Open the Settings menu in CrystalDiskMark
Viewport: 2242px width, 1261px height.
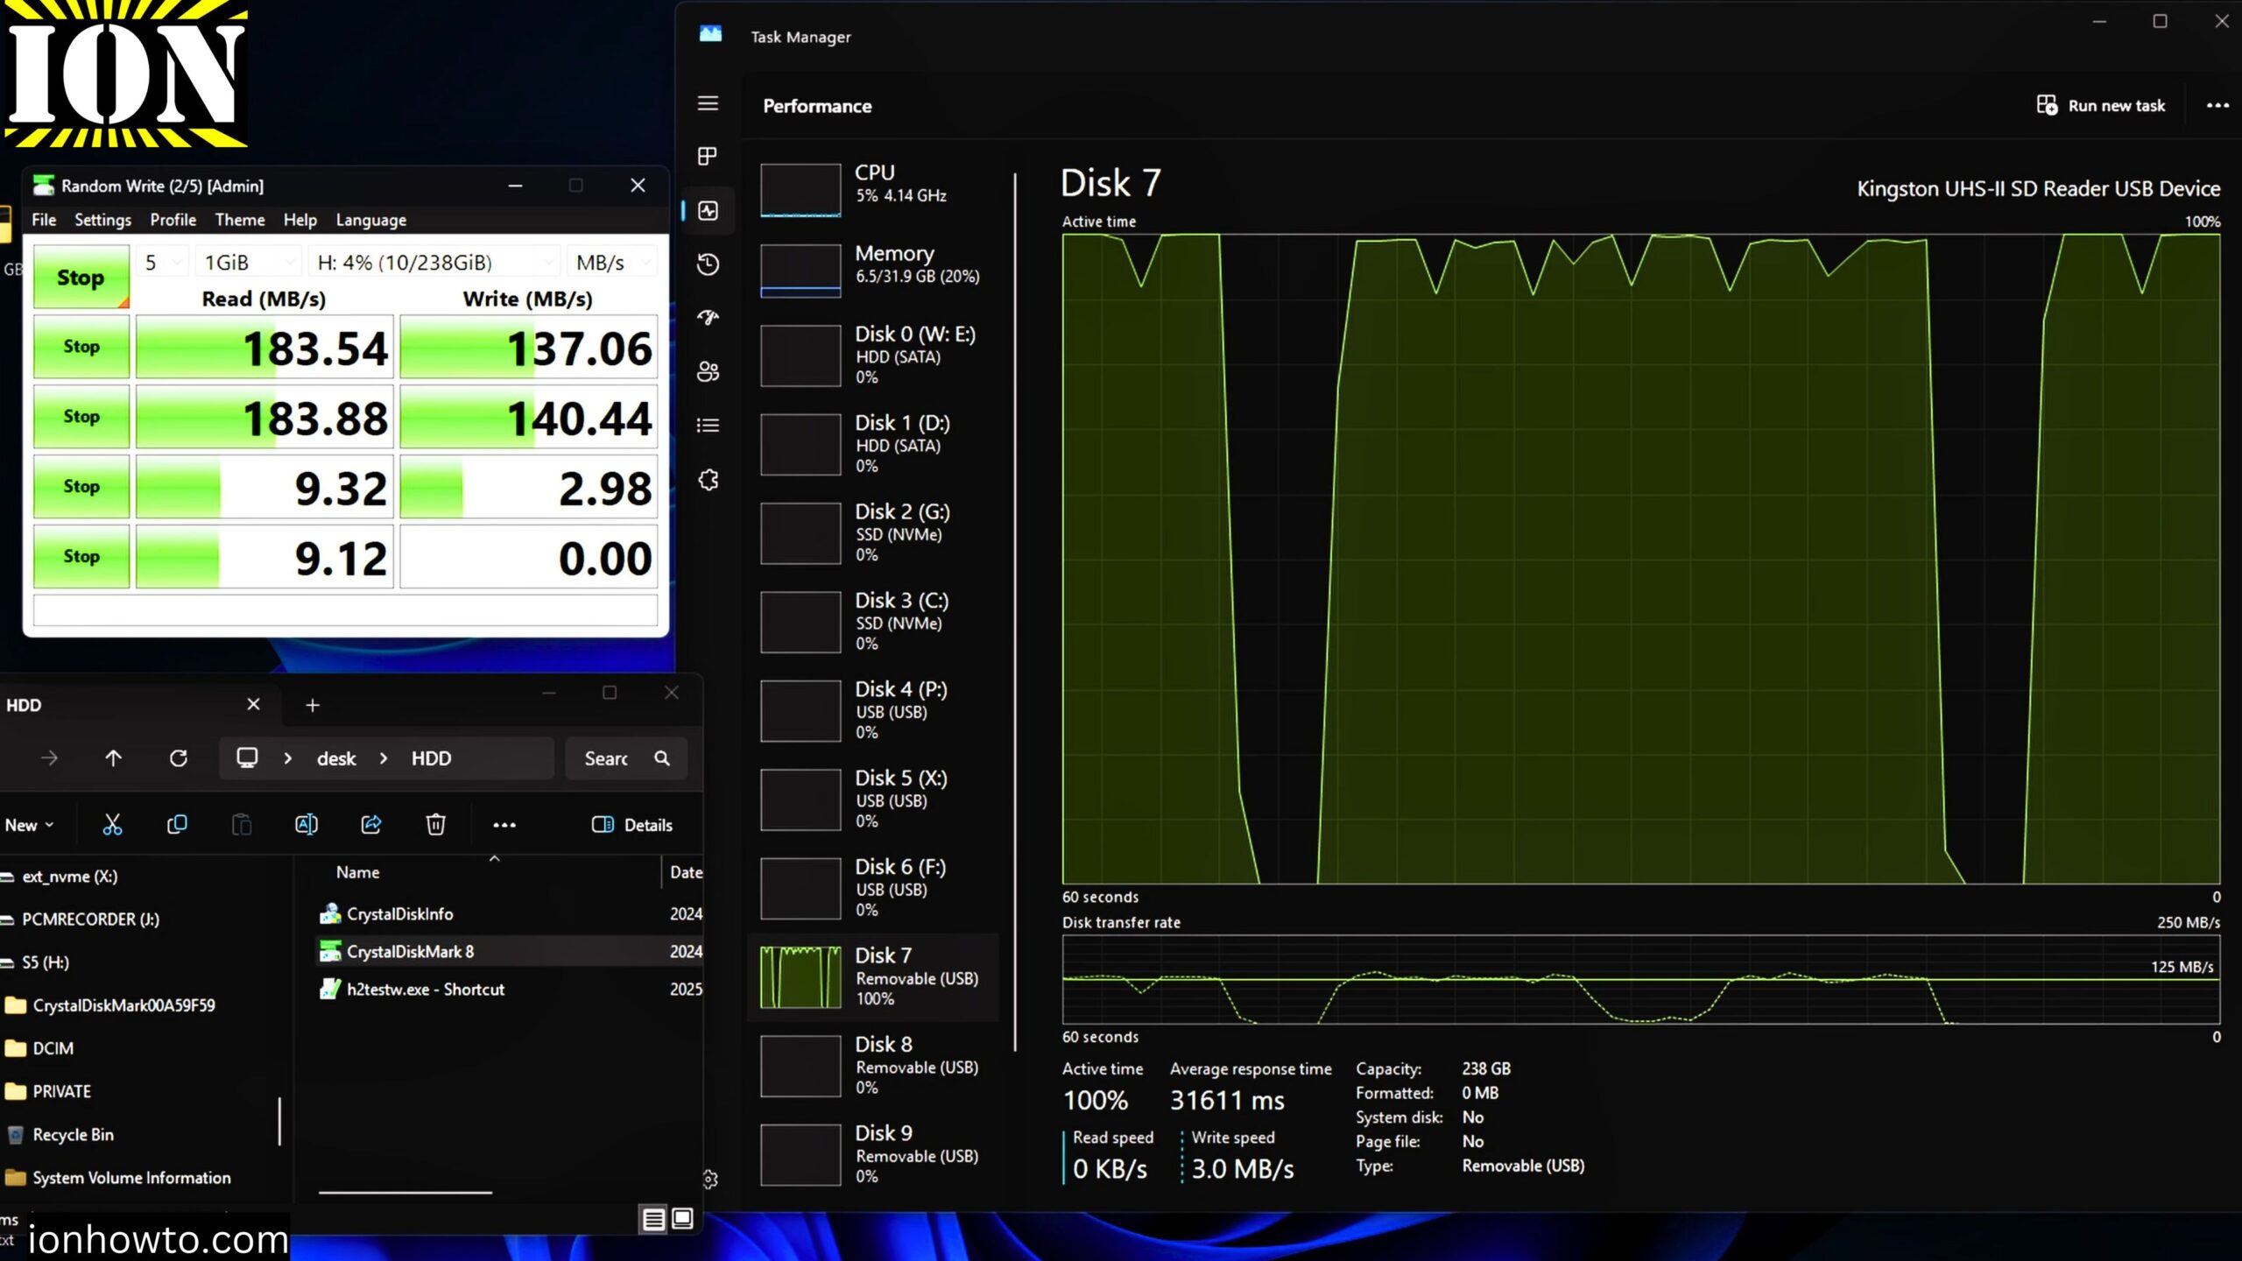(x=102, y=220)
